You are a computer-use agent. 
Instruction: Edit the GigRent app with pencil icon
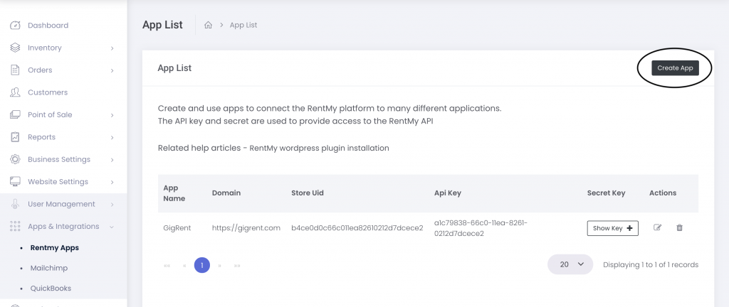click(657, 227)
